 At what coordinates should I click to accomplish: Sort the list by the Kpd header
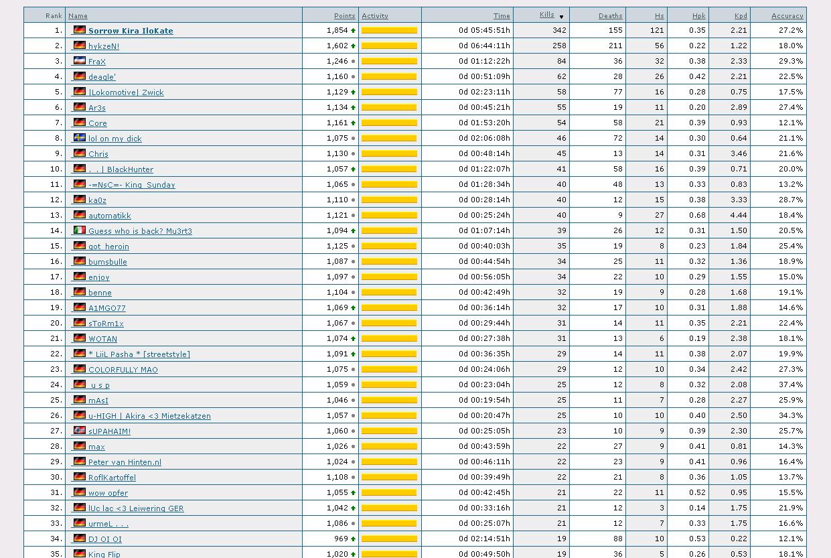(741, 15)
